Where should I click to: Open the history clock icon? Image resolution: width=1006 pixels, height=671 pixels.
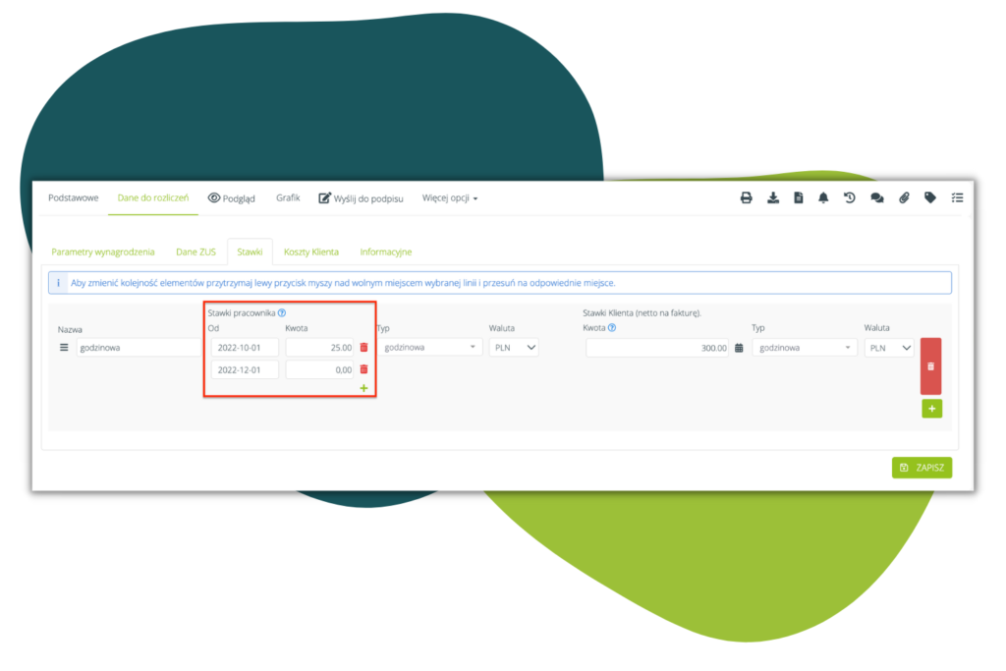click(849, 197)
